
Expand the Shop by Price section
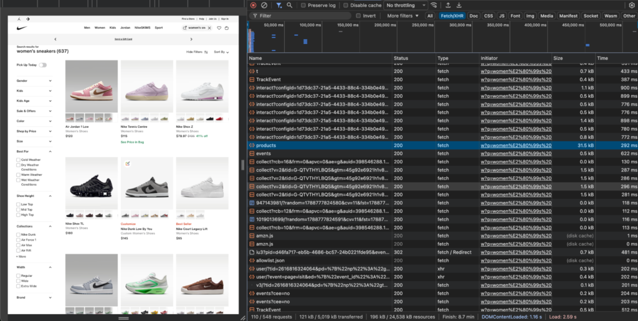pos(34,132)
